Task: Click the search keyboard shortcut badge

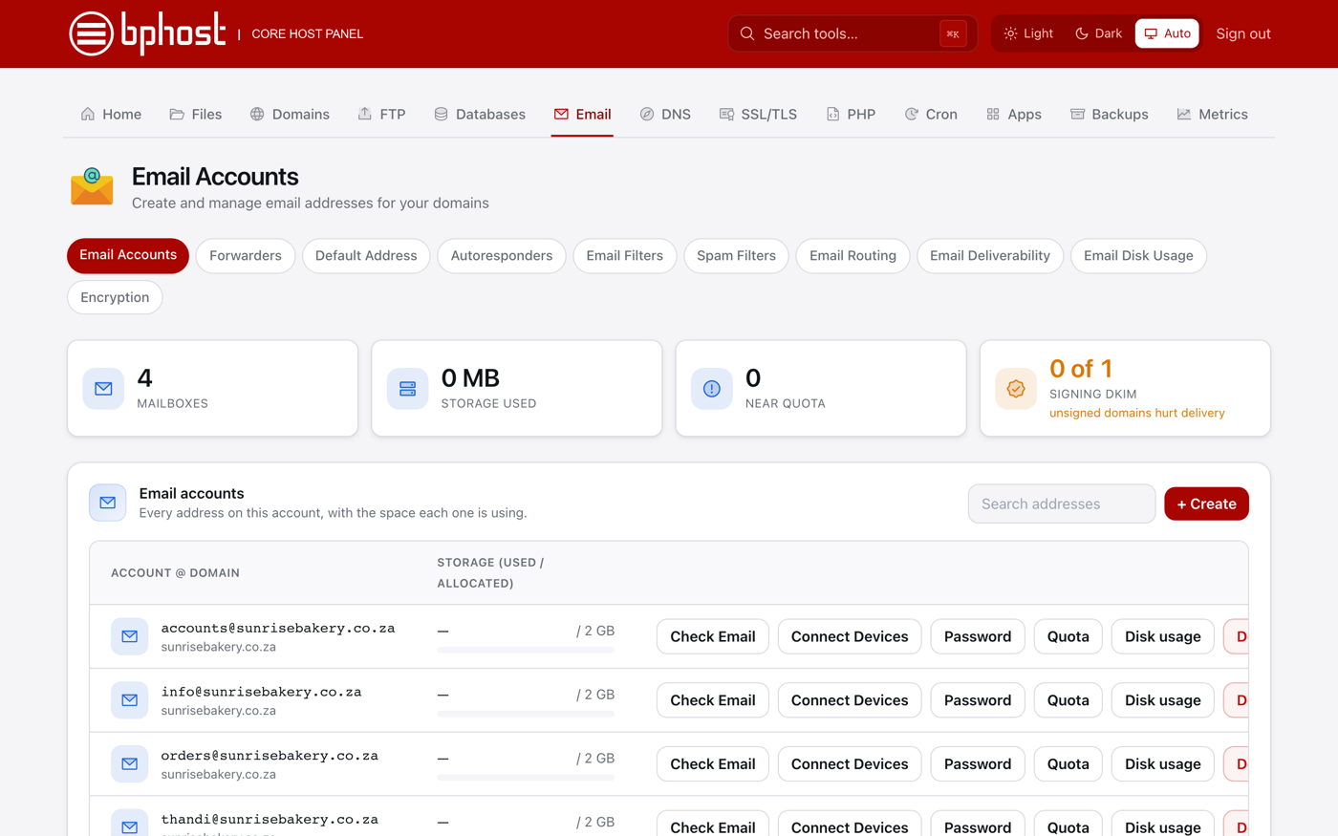Action: coord(953,33)
